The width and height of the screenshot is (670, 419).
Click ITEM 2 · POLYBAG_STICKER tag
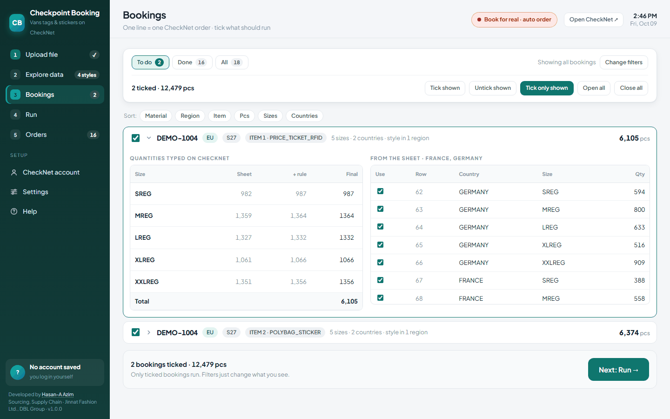(285, 332)
